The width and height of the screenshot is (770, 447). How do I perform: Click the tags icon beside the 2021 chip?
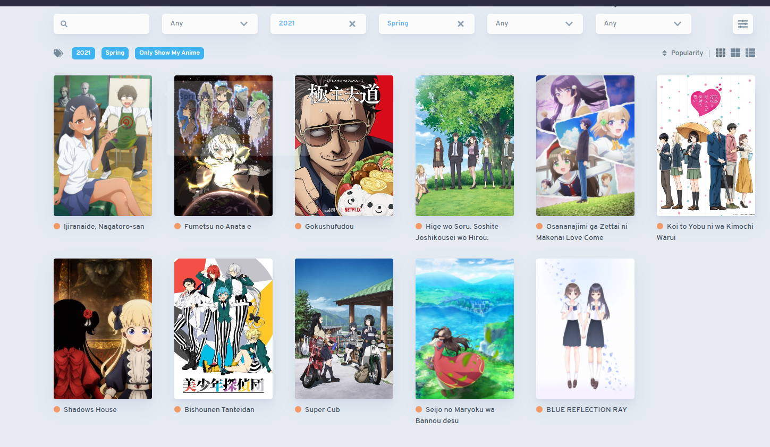pos(58,53)
